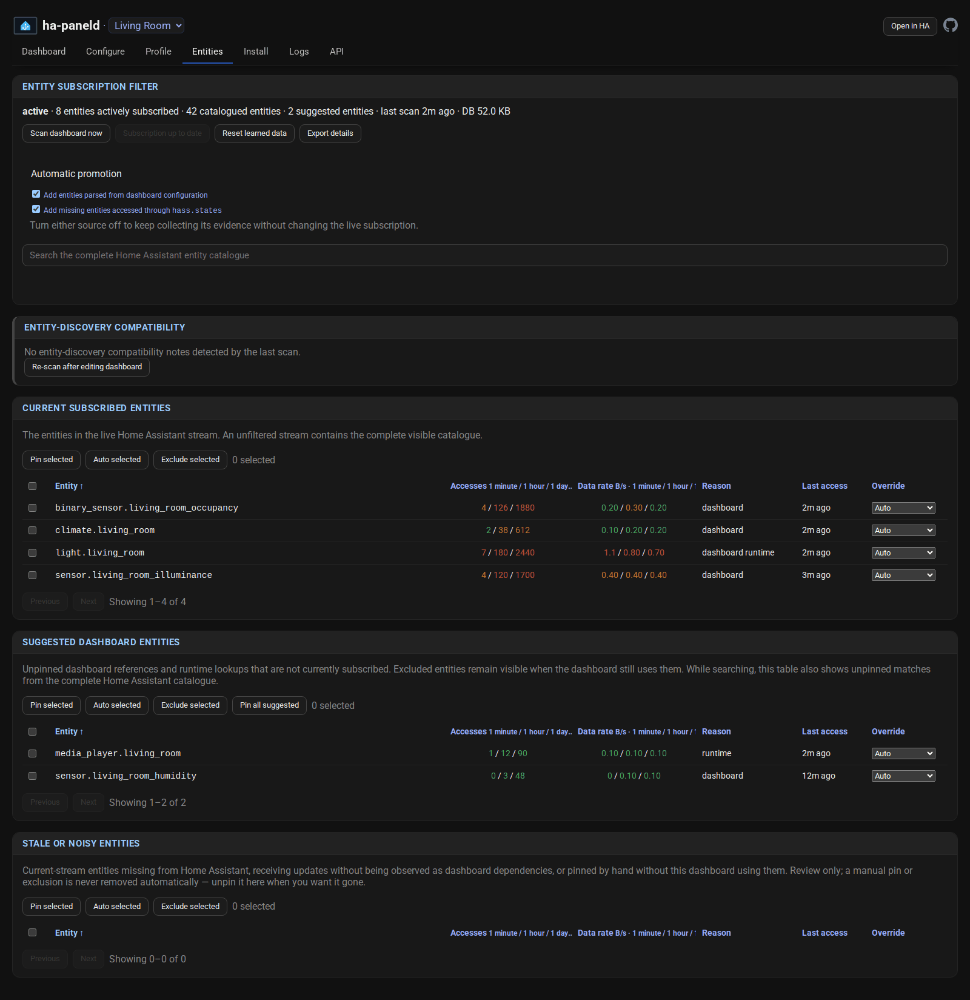
Task: Check light.living_room row checkbox
Action: coord(33,552)
